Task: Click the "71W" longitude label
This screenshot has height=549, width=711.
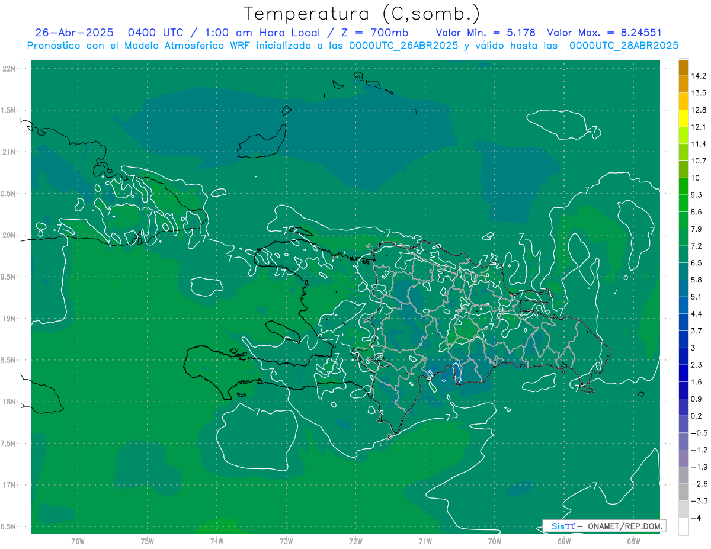Action: pos(425,541)
